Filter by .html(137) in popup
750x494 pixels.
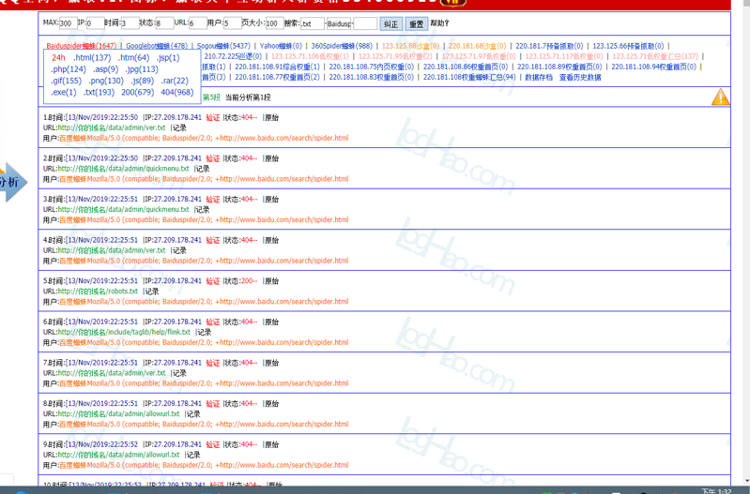click(x=92, y=58)
